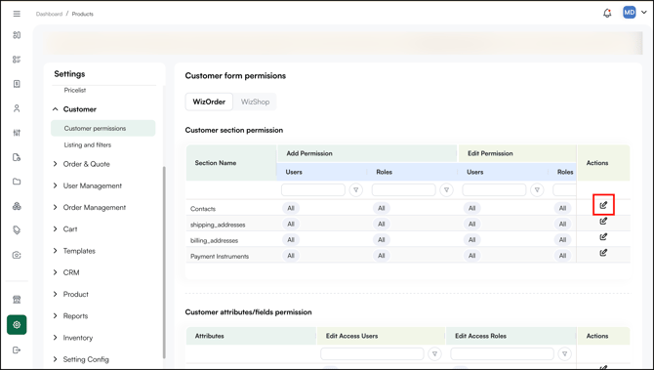Open the invoice document icon in sidebar

pos(17,84)
